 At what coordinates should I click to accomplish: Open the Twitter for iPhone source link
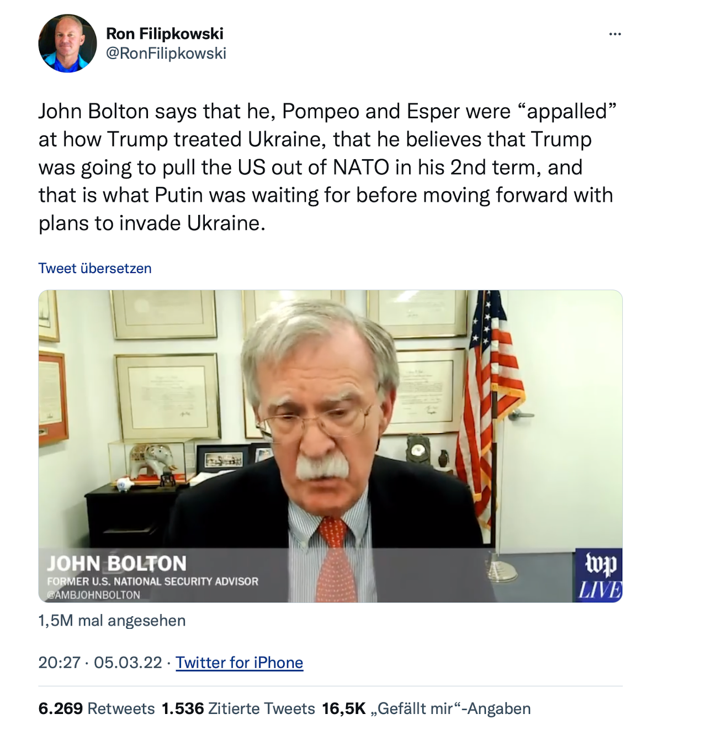(240, 663)
